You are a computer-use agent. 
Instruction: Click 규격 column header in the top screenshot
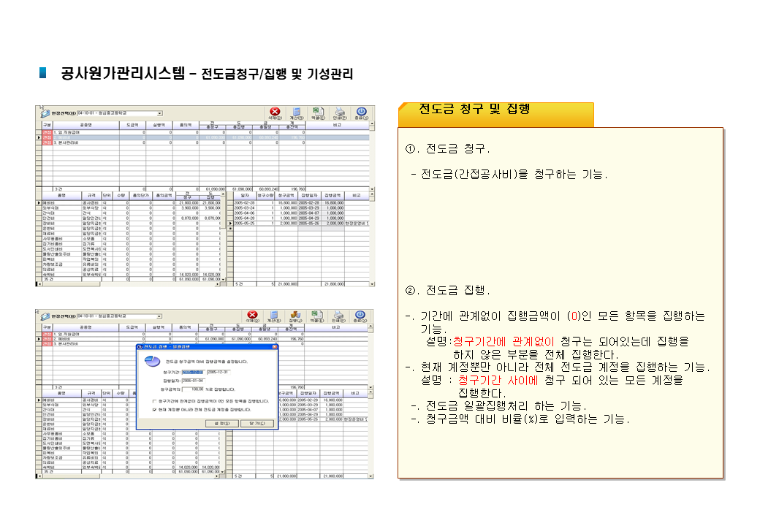(x=91, y=195)
